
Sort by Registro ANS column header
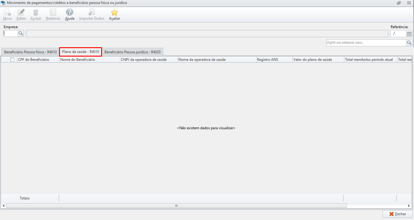(x=274, y=60)
